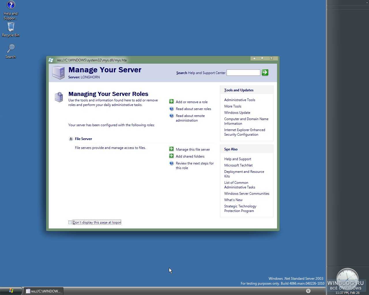Open Windows Update link

coord(237,113)
